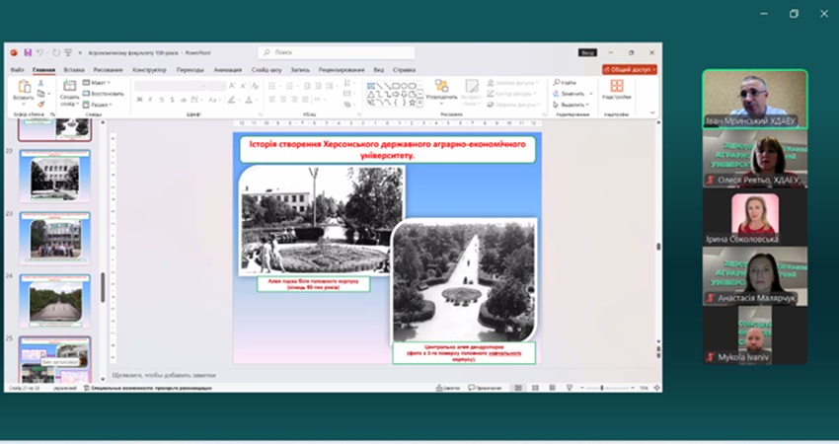
Task: Click the font color letter A swatch
Action: [249, 100]
